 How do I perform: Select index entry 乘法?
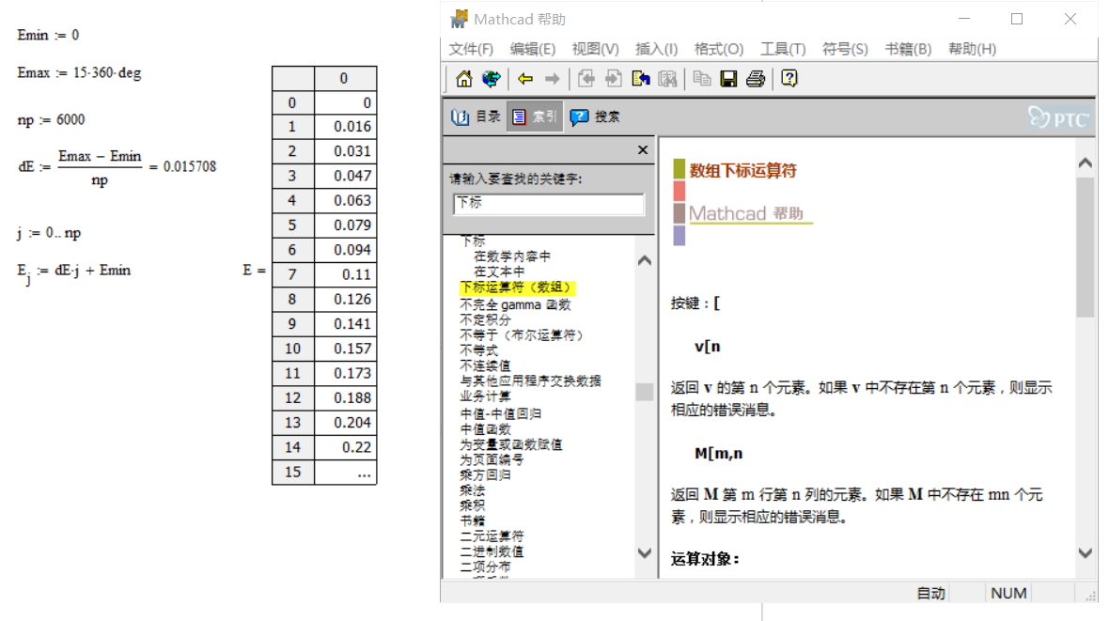coord(473,490)
